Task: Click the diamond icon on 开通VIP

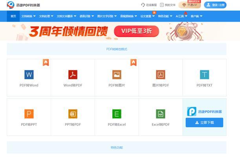Action: click(184, 5)
